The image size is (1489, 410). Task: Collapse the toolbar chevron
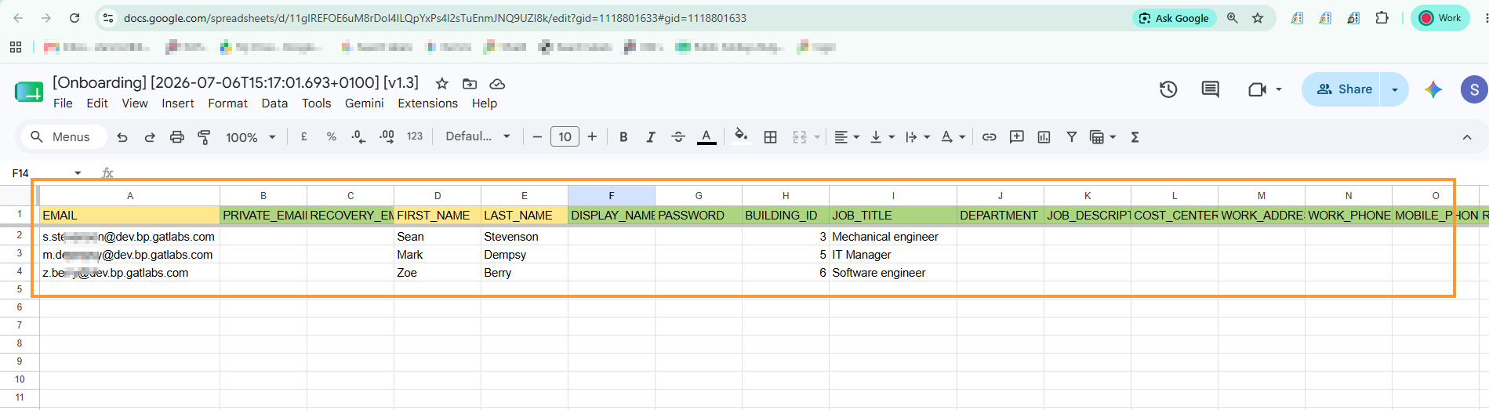[x=1467, y=137]
